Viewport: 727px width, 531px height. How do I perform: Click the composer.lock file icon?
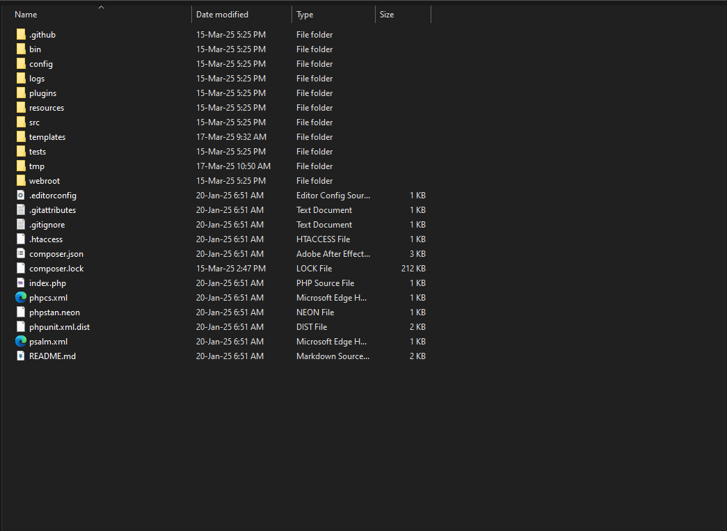pos(21,268)
